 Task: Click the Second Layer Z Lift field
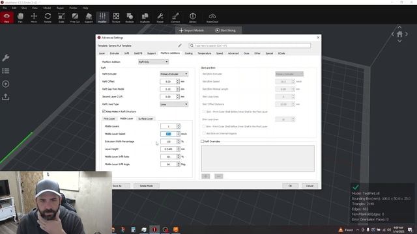168,97
